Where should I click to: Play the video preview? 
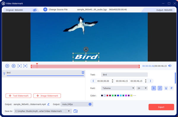point(7,66)
